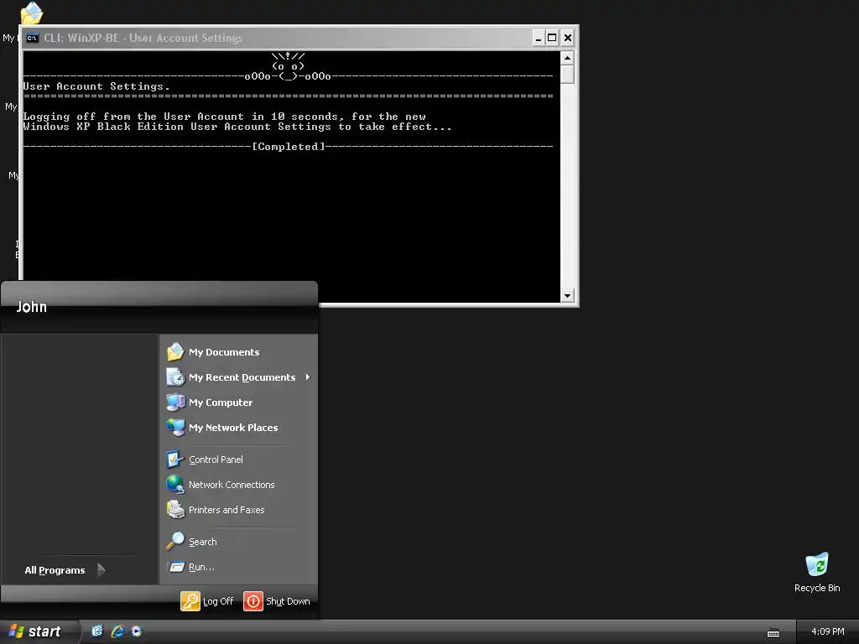The height and width of the screenshot is (644, 859).
Task: Click the 'User Account Settings.' console heading
Action: click(96, 86)
